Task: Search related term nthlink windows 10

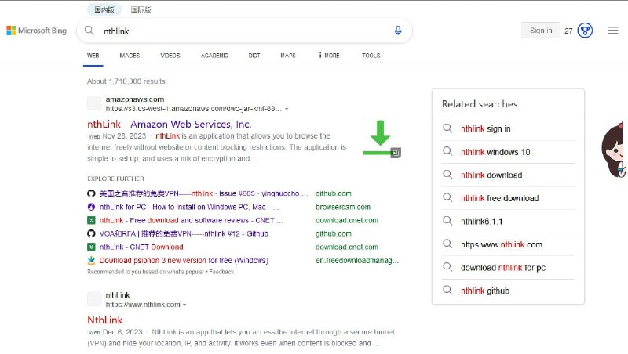Action: (x=495, y=152)
